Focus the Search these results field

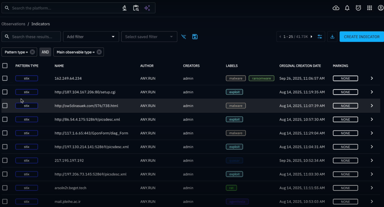[x=31, y=37]
